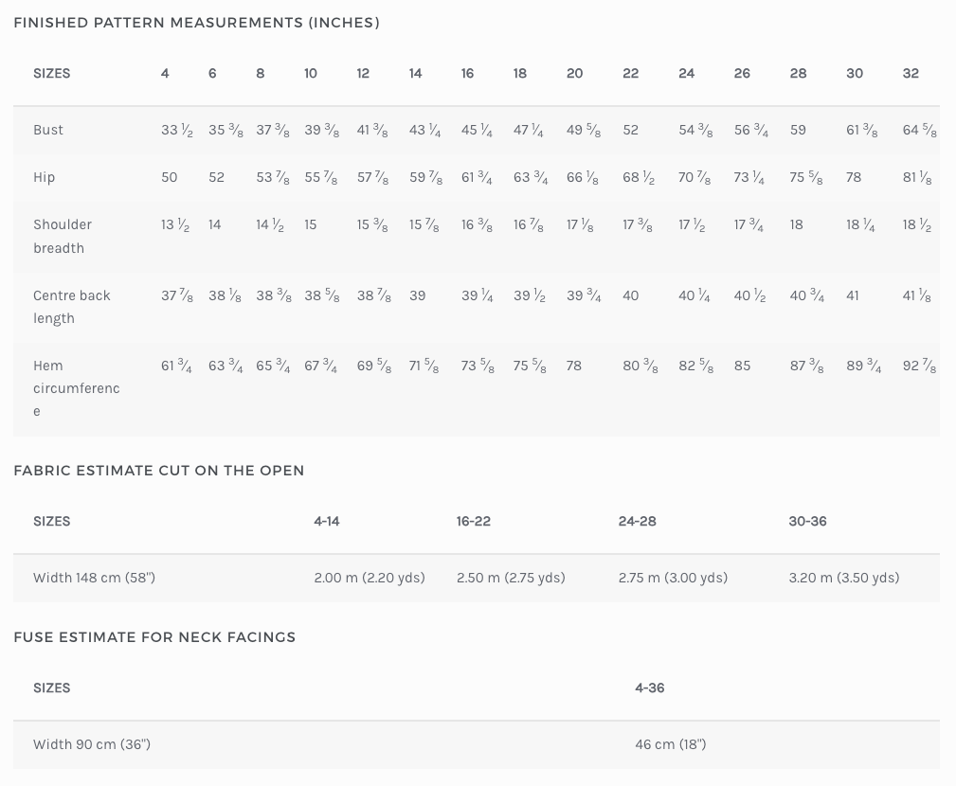Click the 4-14 size range header
956x786 pixels.
click(327, 521)
